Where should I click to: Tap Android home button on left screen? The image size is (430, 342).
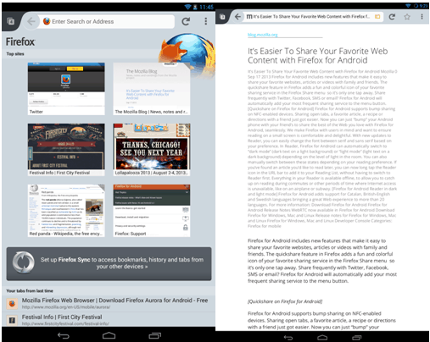coord(109,335)
